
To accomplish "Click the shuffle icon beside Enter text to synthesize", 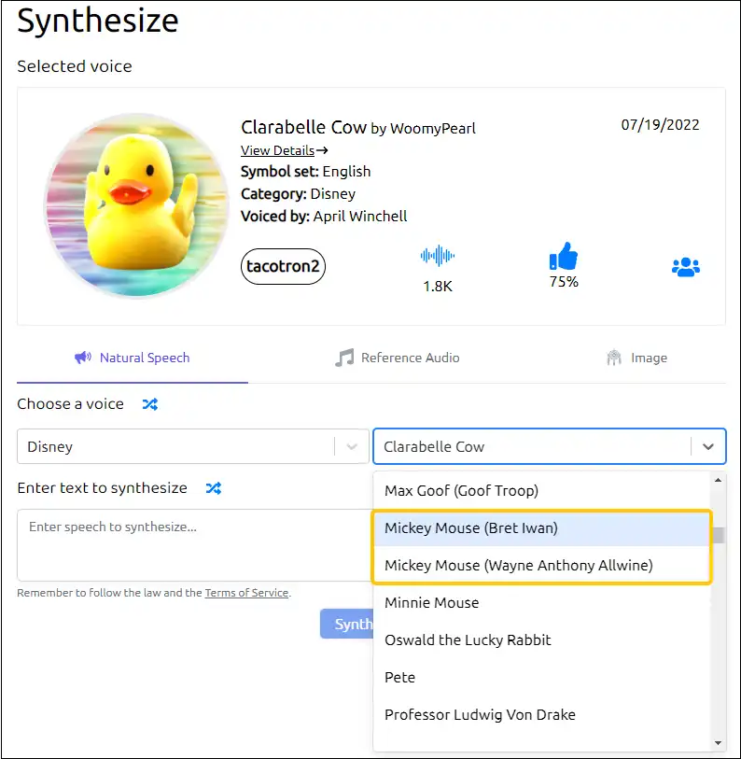I will pyautogui.click(x=214, y=488).
